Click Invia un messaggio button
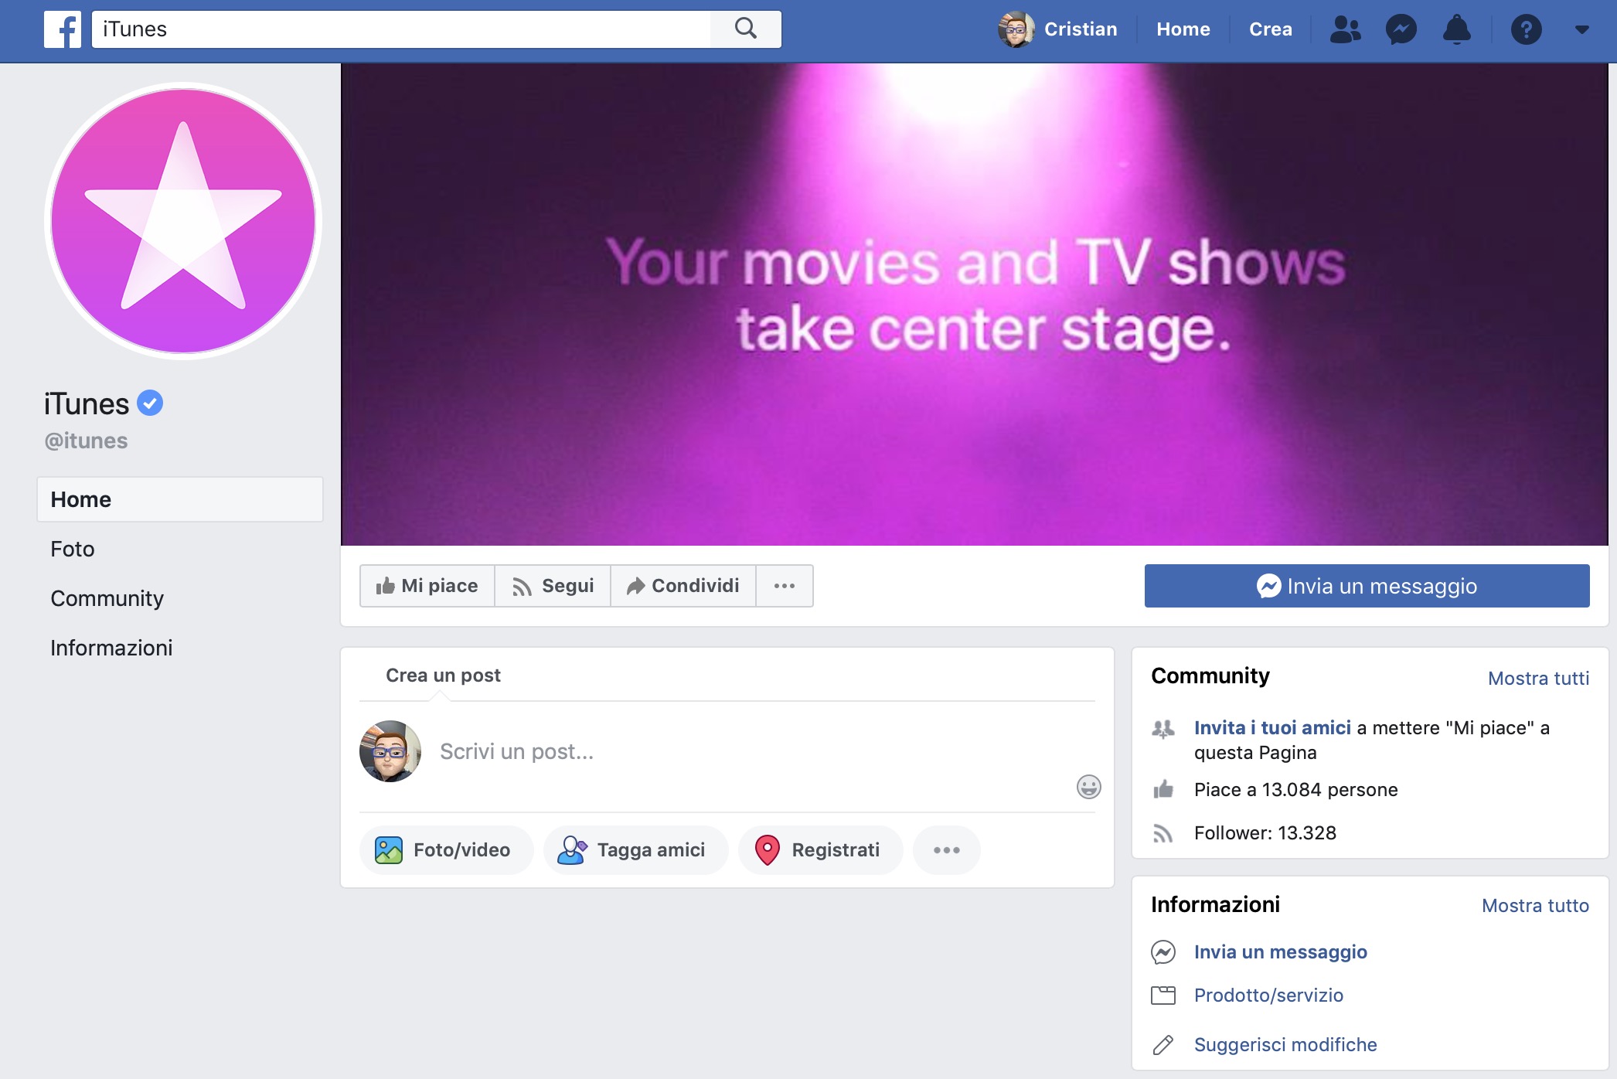Image resolution: width=1617 pixels, height=1079 pixels. coord(1367,585)
